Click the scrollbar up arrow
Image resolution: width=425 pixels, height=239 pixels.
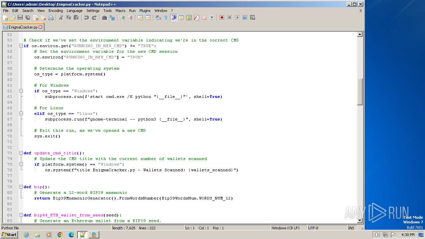click(360, 34)
